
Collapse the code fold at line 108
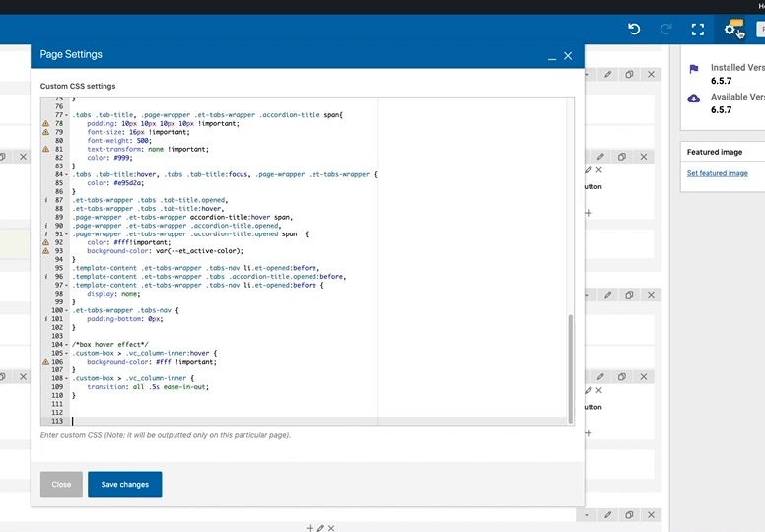coord(67,379)
